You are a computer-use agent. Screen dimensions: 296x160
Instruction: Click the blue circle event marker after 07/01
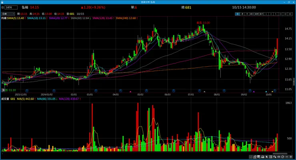coord(200,91)
